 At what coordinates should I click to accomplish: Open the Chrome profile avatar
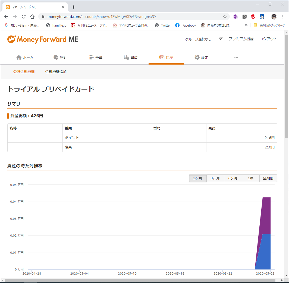tap(274, 17)
